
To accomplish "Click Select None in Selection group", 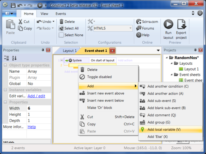I will coord(71,35).
